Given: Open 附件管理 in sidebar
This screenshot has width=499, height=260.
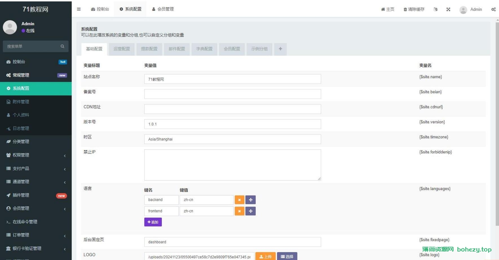Looking at the screenshot, I should point(36,102).
